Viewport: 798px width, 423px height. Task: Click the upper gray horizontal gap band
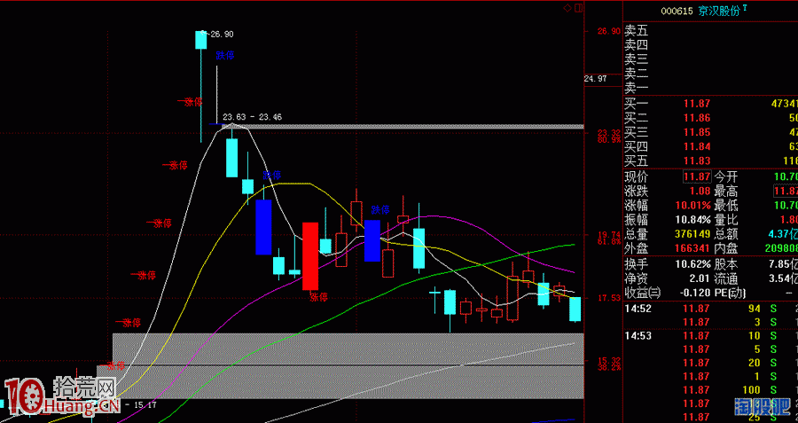pyautogui.click(x=398, y=126)
